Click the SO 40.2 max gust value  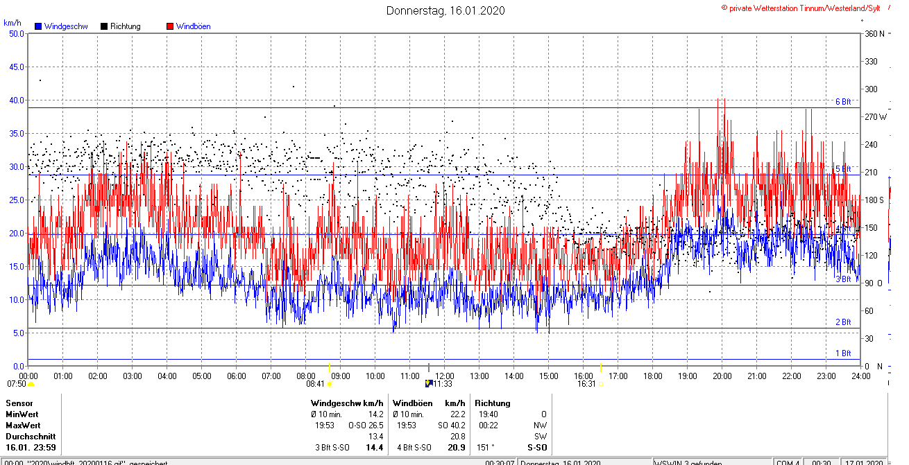(451, 425)
